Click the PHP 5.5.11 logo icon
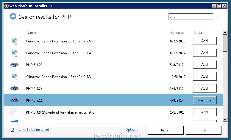Screen dimensions: 231x140 click(14, 100)
